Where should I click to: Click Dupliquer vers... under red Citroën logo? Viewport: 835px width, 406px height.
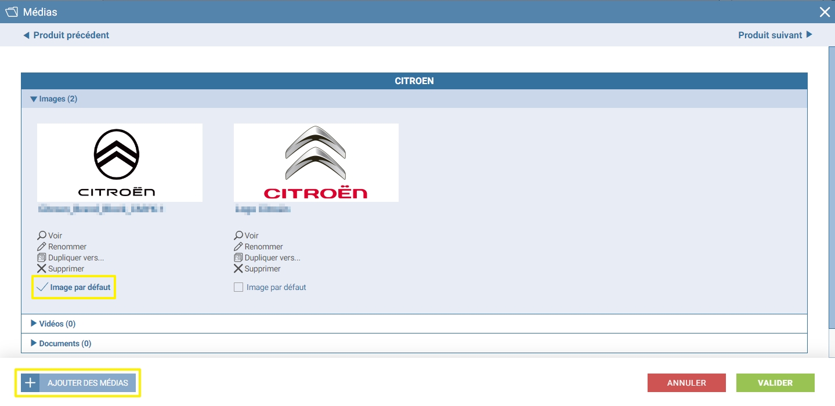tap(273, 258)
